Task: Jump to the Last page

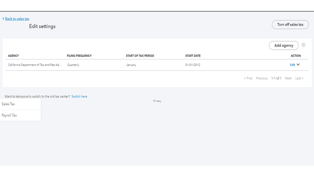Action: click(x=299, y=78)
